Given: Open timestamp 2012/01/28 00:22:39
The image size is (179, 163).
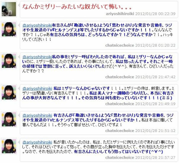Looking at the screenshot, I should [x=155, y=14].
